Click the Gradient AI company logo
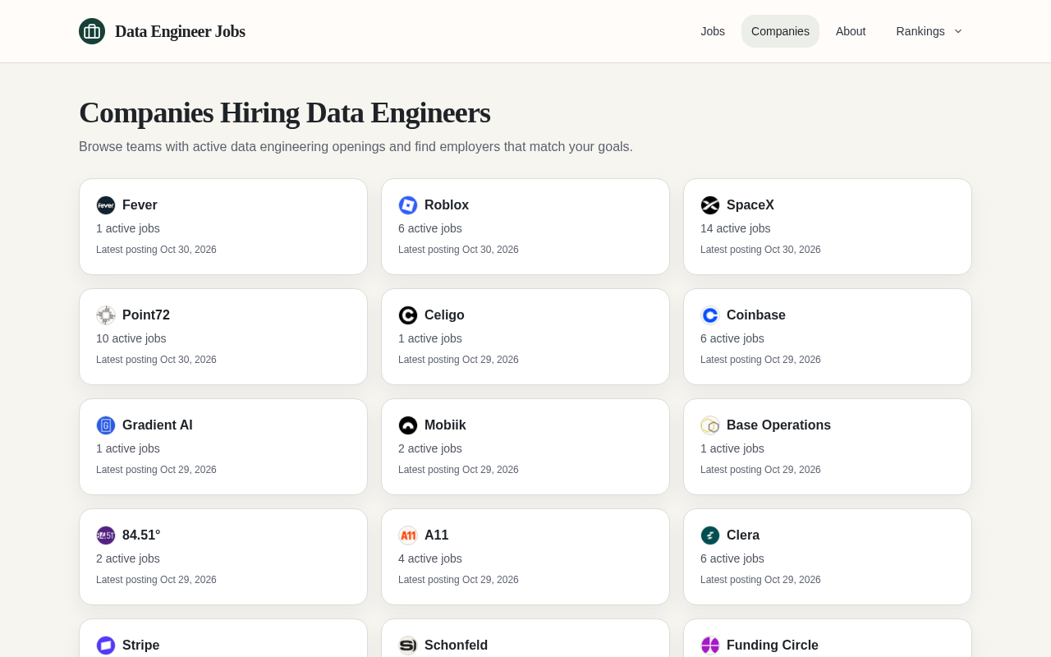Screen dimensions: 1051x657 pos(106,425)
